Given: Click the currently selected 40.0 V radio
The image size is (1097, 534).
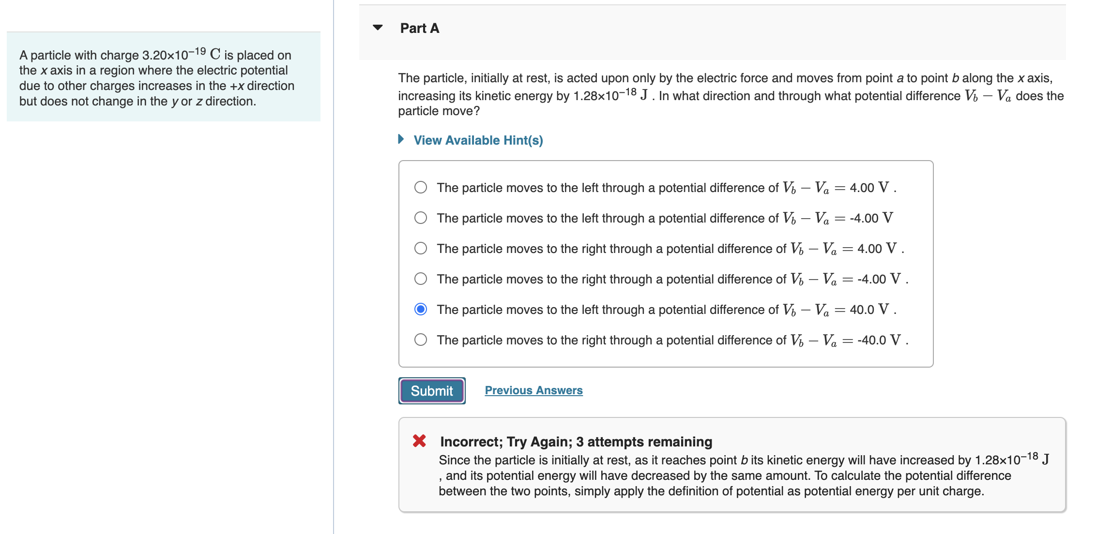Looking at the screenshot, I should pyautogui.click(x=421, y=309).
